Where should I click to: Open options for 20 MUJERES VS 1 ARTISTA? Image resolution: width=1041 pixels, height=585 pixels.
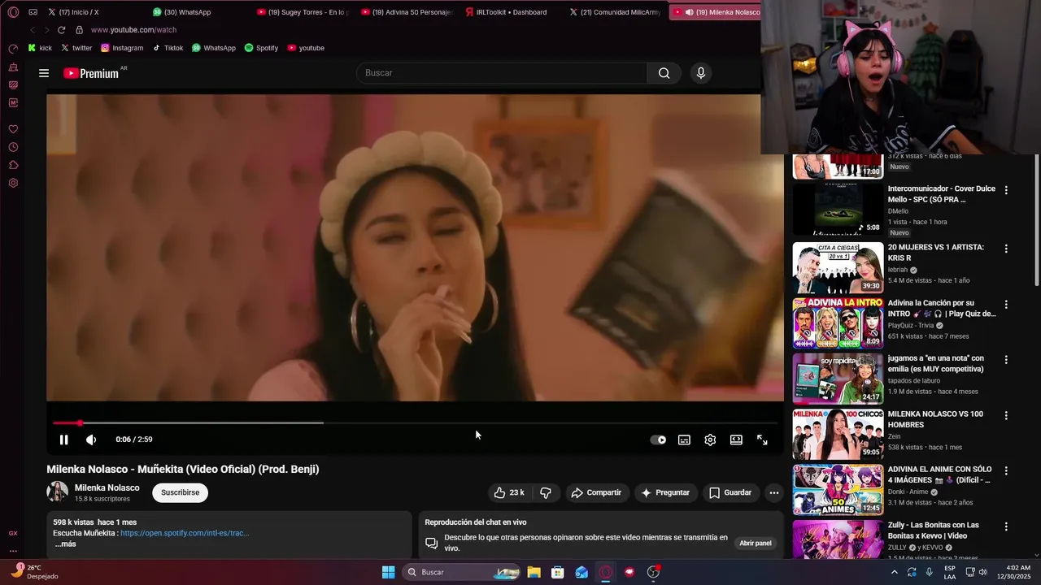(1006, 249)
